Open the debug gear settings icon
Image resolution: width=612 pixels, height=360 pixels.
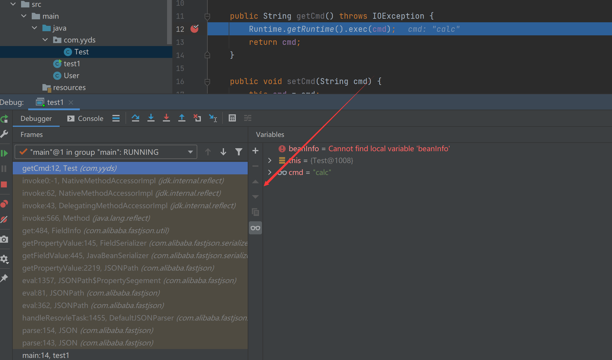(4, 259)
